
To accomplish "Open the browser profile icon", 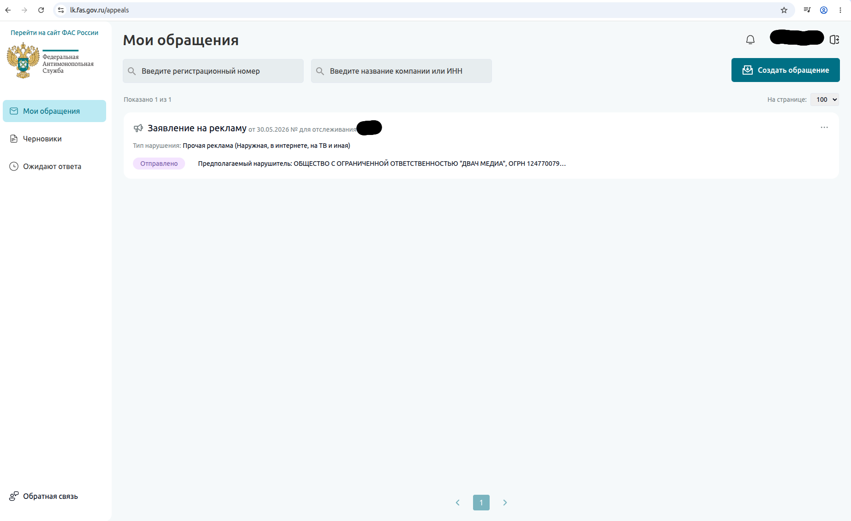I will click(x=824, y=10).
